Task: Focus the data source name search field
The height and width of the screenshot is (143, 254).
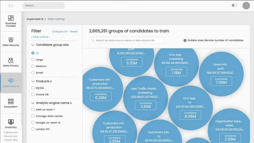Action: coord(126,40)
